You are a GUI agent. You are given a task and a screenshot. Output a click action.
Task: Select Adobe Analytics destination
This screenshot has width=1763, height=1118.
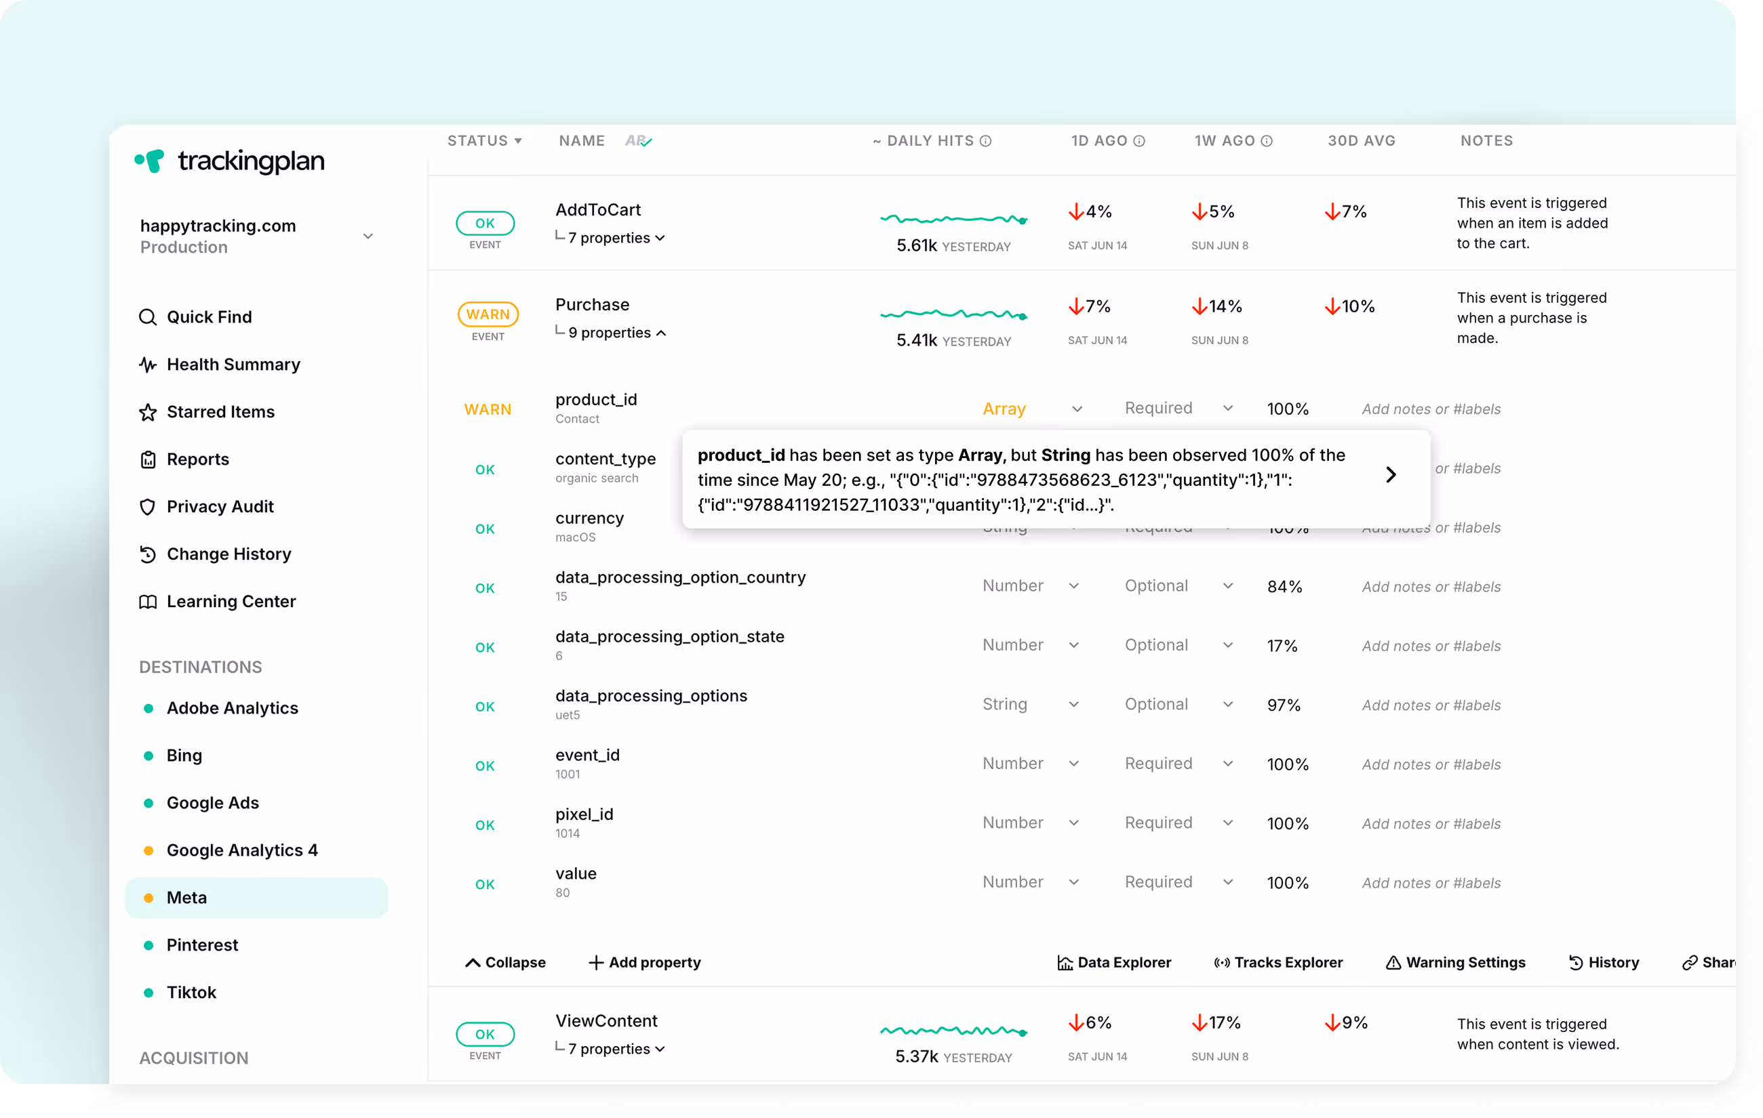coord(232,707)
